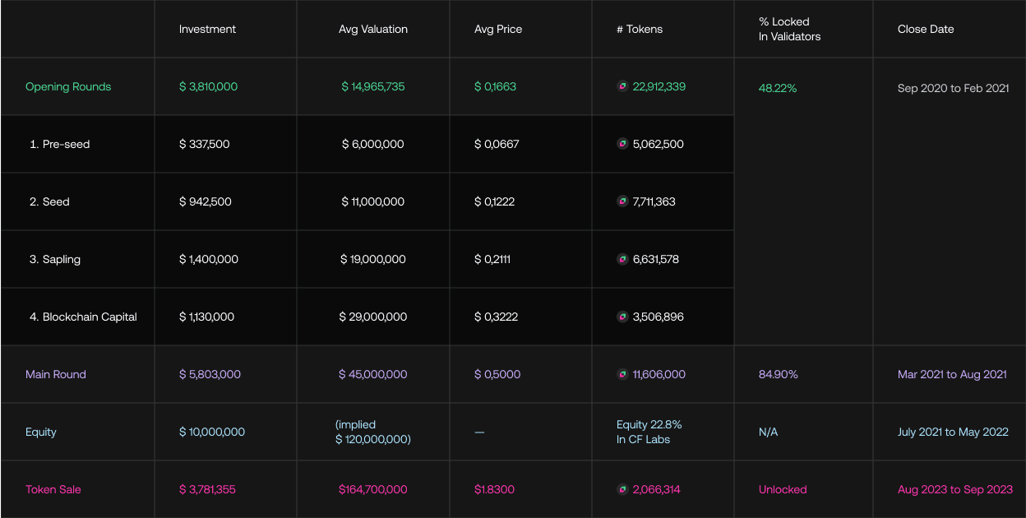1026x518 pixels.
Task: Click the coin icon in the Main Round row
Action: 622,374
